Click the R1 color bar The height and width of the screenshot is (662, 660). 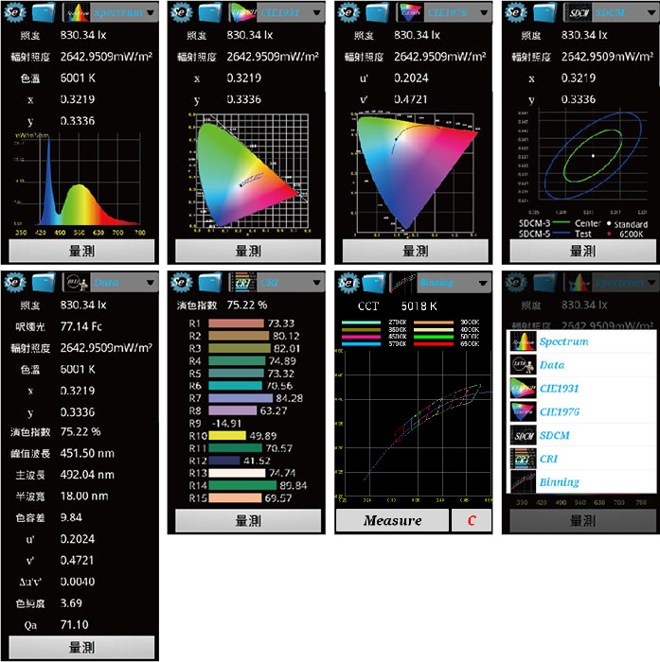pyautogui.click(x=236, y=323)
